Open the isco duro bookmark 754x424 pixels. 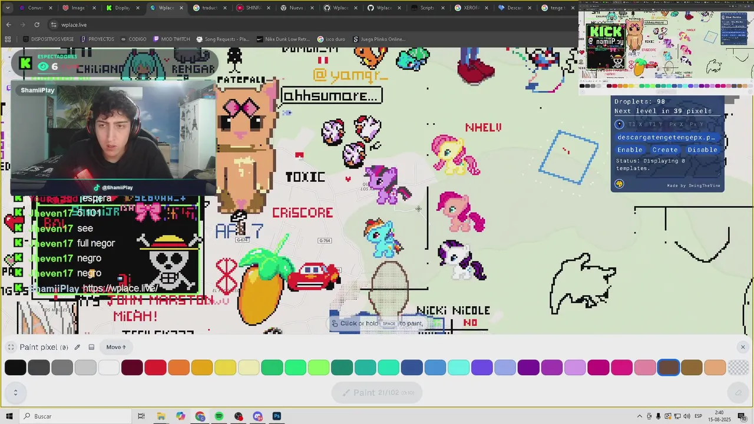[331, 39]
